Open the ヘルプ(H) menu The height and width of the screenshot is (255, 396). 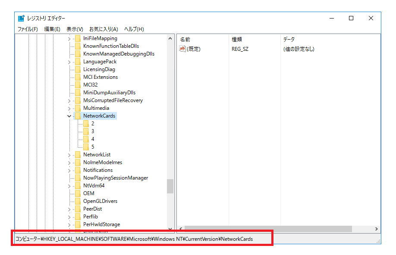point(134,29)
